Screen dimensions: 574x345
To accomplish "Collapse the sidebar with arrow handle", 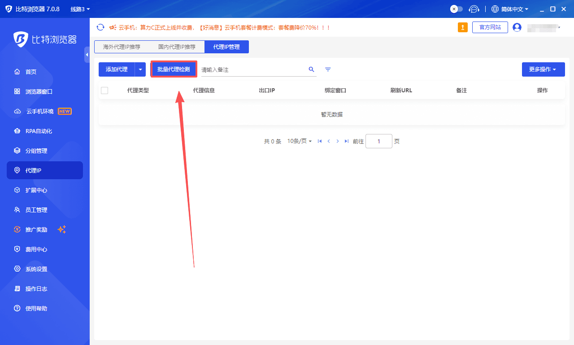I will (87, 54).
